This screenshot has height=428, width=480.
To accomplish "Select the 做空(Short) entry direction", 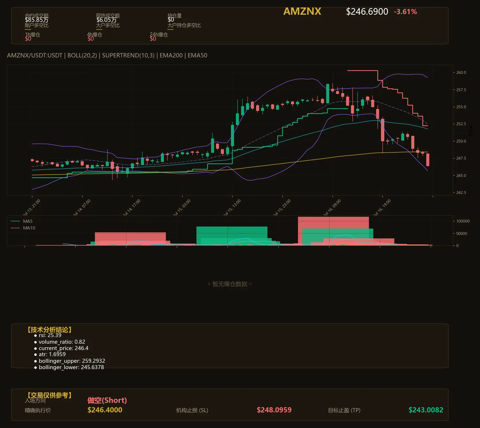I will click(107, 400).
